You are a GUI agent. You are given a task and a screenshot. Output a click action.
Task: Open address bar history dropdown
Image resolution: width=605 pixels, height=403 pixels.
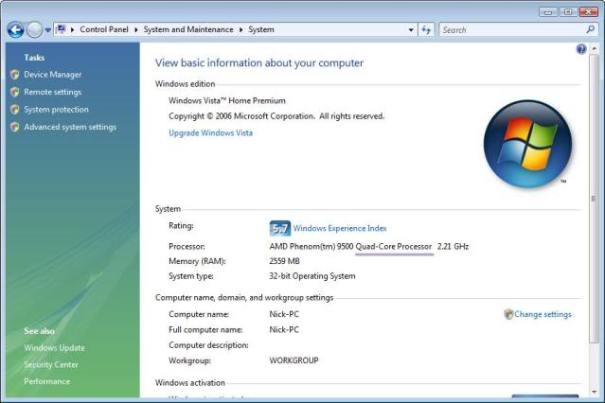[411, 29]
